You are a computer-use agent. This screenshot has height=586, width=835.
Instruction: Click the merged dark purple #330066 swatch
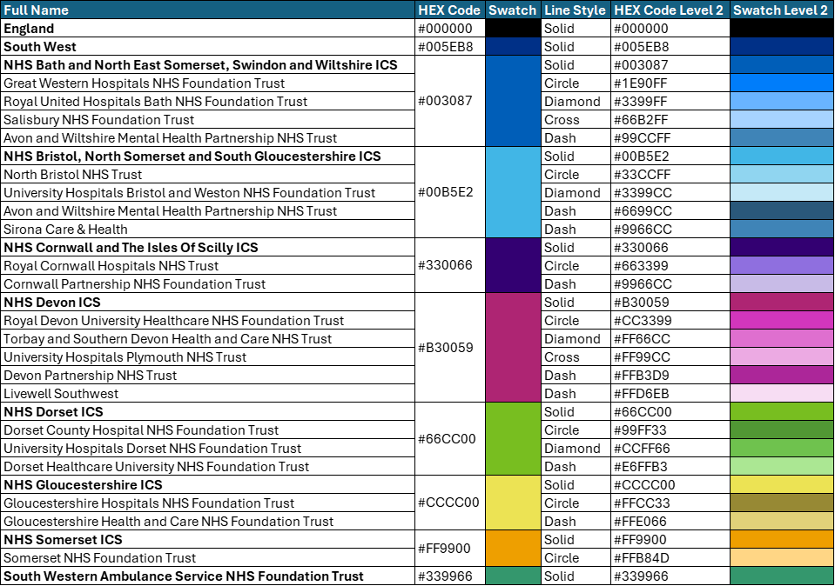(513, 266)
